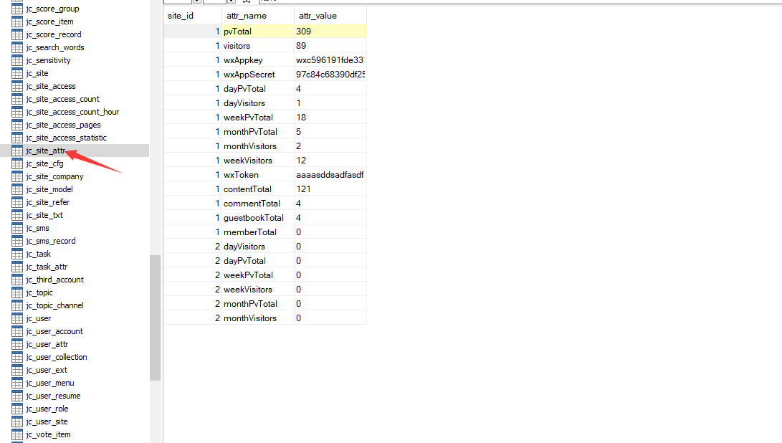Click the table list vertical scrollbar thumb

click(155, 318)
